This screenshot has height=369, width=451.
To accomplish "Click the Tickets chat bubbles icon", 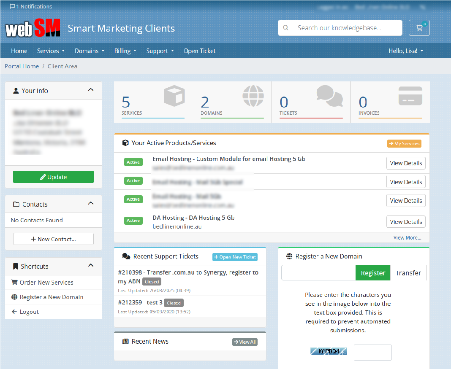I will point(329,96).
